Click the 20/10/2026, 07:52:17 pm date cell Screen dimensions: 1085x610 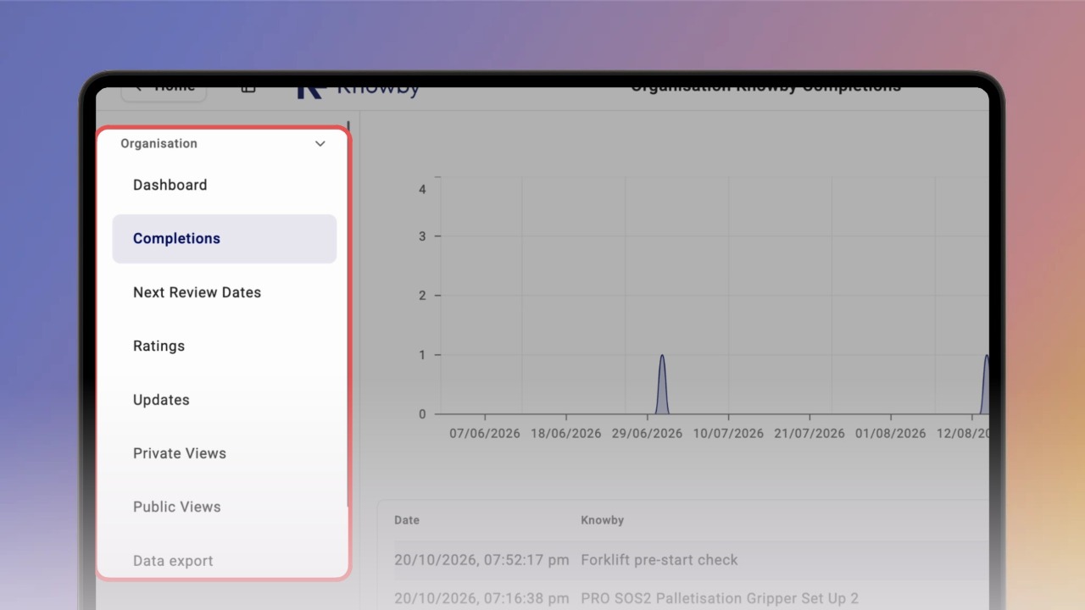point(481,560)
